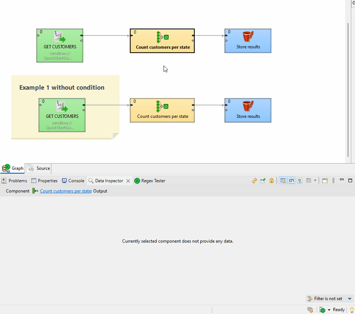Close the Data Inspector tab
This screenshot has height=314, width=355.
tap(128, 181)
